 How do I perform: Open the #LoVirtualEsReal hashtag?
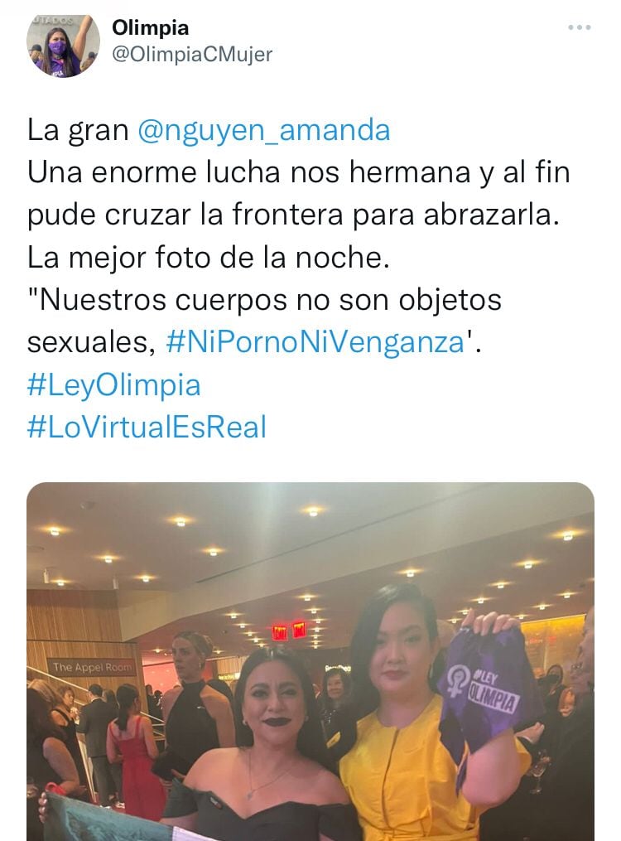pos(147,428)
